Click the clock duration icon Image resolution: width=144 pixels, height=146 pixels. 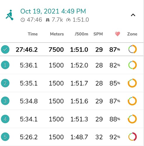(x=23, y=20)
